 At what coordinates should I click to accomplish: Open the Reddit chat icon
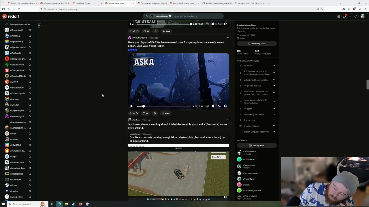point(344,16)
